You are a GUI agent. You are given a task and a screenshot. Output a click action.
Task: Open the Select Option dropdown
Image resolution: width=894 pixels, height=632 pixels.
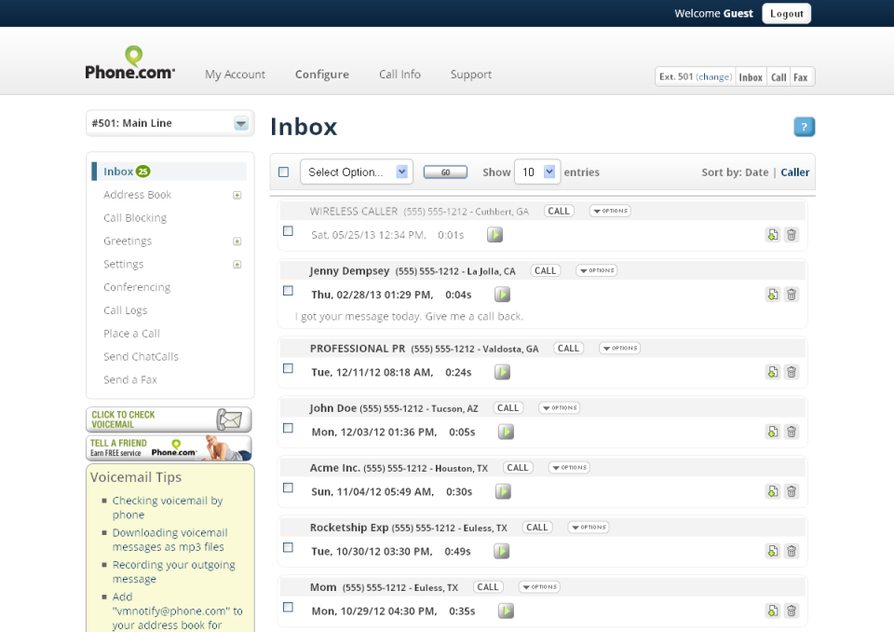[x=356, y=172]
